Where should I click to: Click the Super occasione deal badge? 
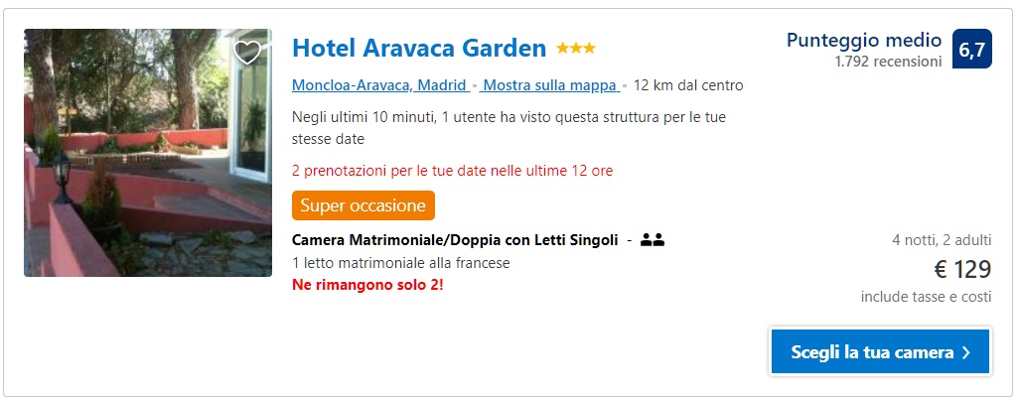pos(363,205)
